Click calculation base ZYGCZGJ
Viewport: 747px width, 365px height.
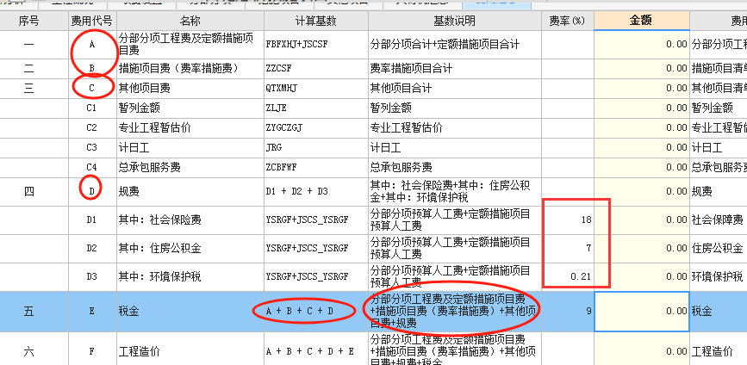click(316, 128)
